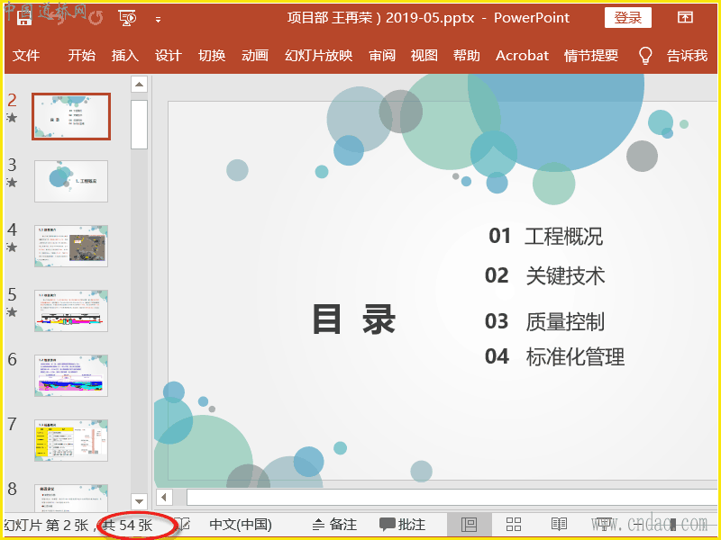Open the 幻灯片放映 ribbon tab

pyautogui.click(x=319, y=56)
